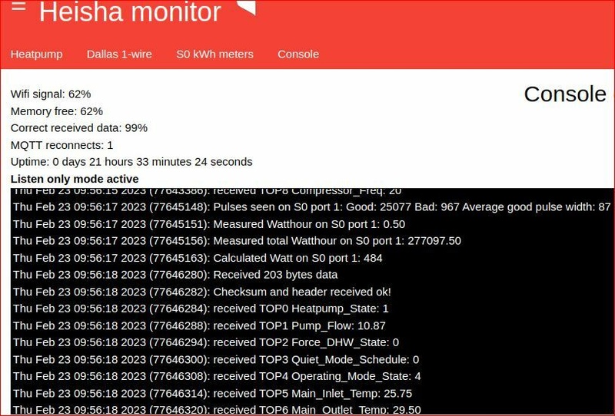Screen dimensions: 615x416
Task: Click the 'Pulses seen on S0 port 1' log line
Action: pyautogui.click(x=312, y=206)
